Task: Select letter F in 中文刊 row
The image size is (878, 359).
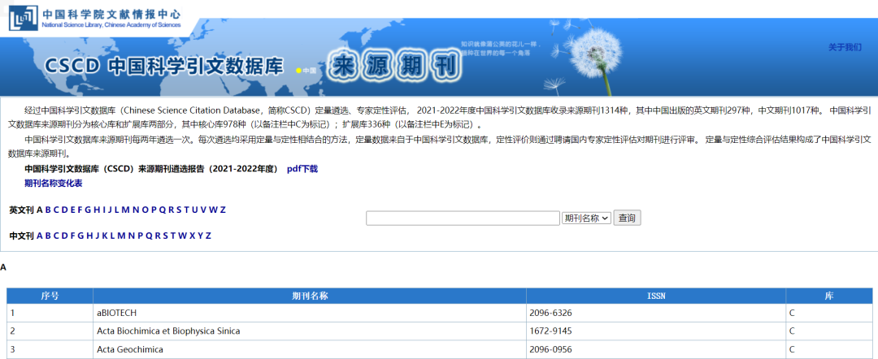Action: [x=73, y=236]
